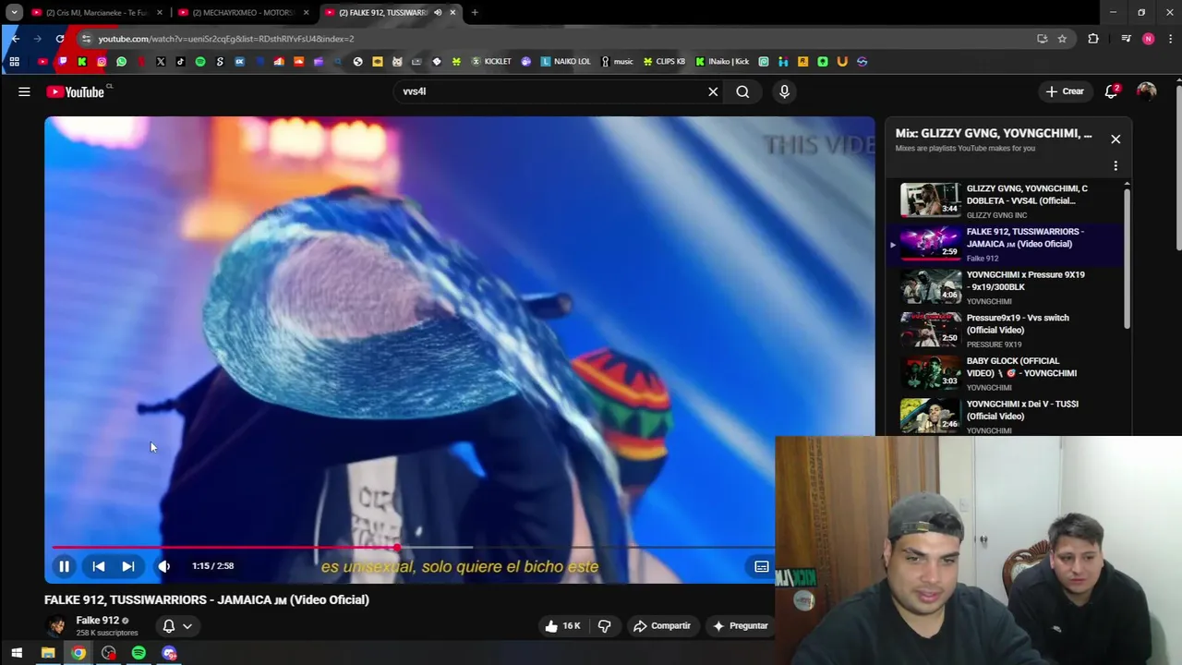Open the Instagram bookmark

point(102,62)
